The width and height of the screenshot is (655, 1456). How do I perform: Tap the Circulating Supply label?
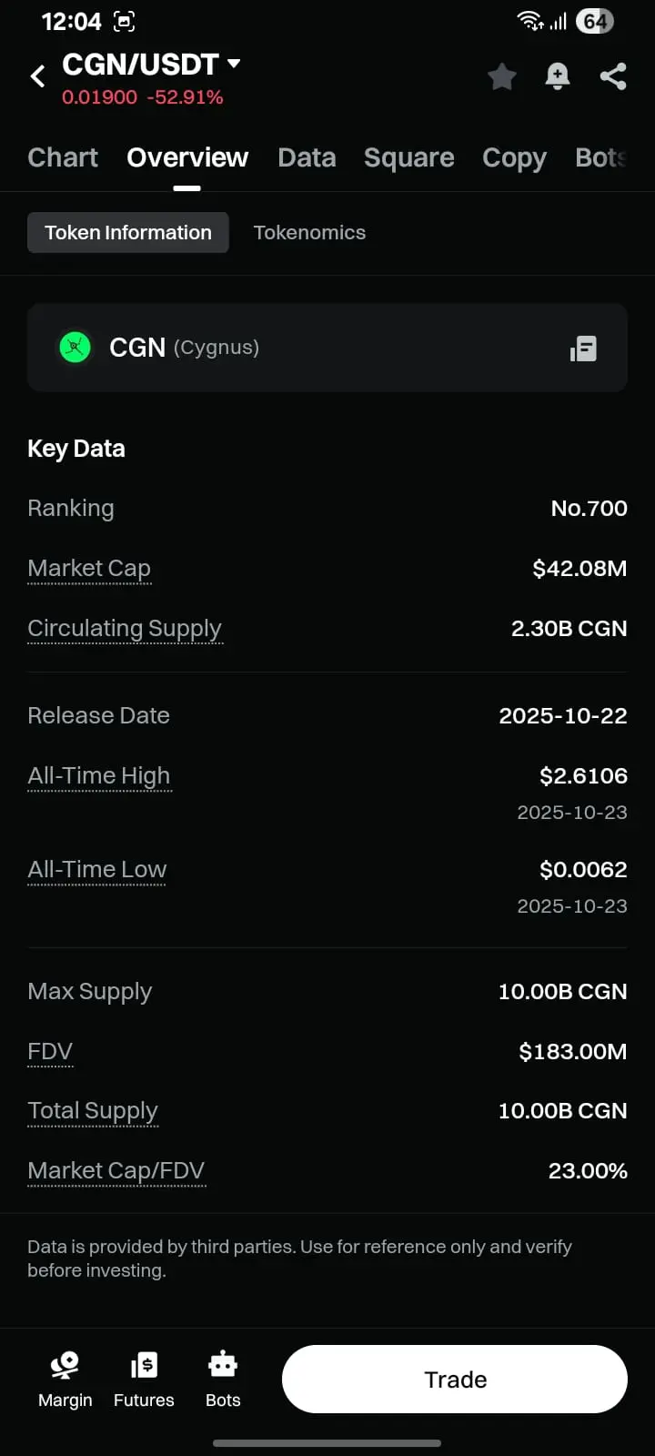click(125, 629)
